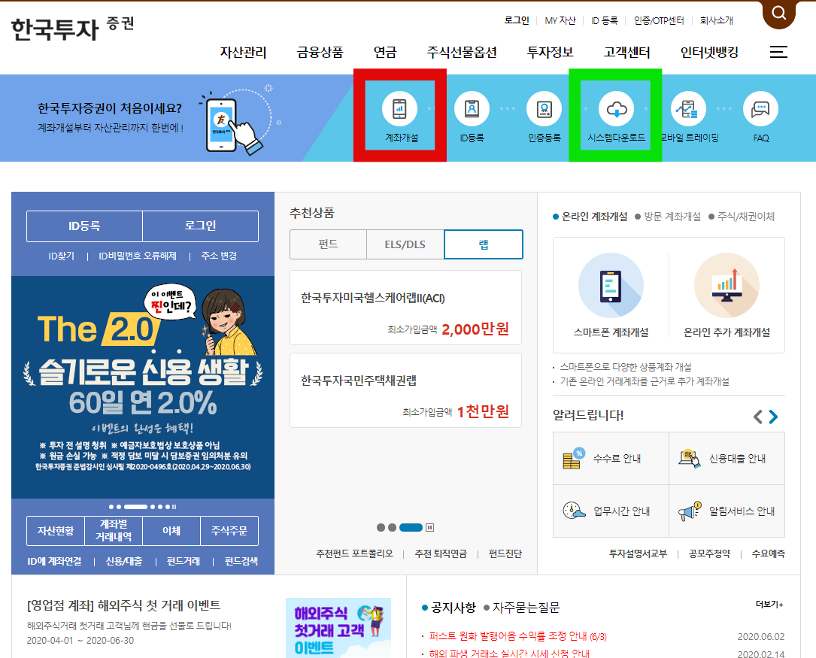Select the 펀드 tab in 추천상품
816x658 pixels.
328,244
